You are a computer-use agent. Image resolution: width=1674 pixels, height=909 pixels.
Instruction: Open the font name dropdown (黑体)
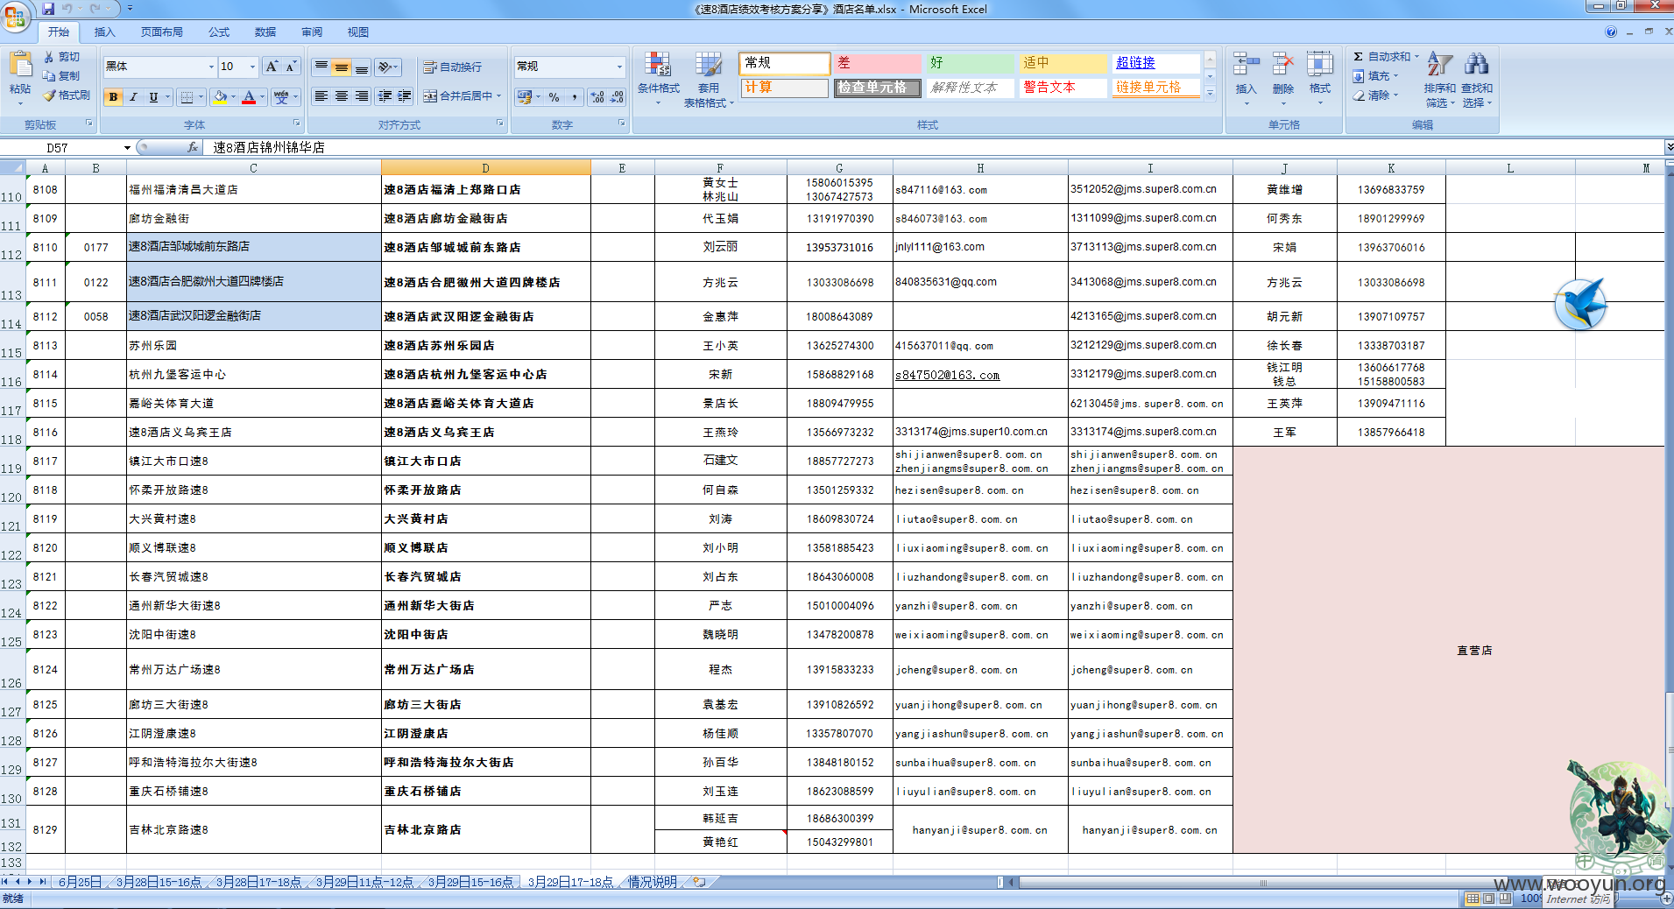click(211, 67)
